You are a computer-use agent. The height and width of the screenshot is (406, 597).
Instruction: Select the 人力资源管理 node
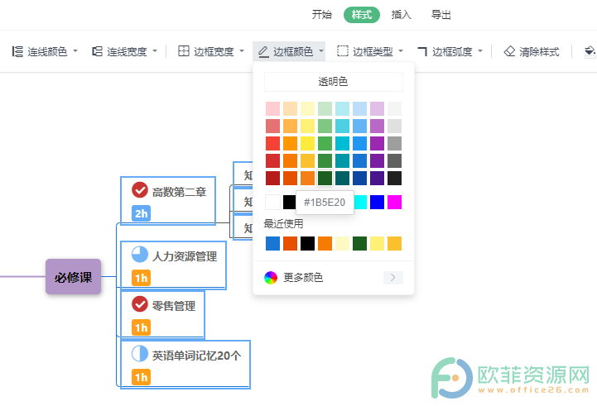pos(173,265)
